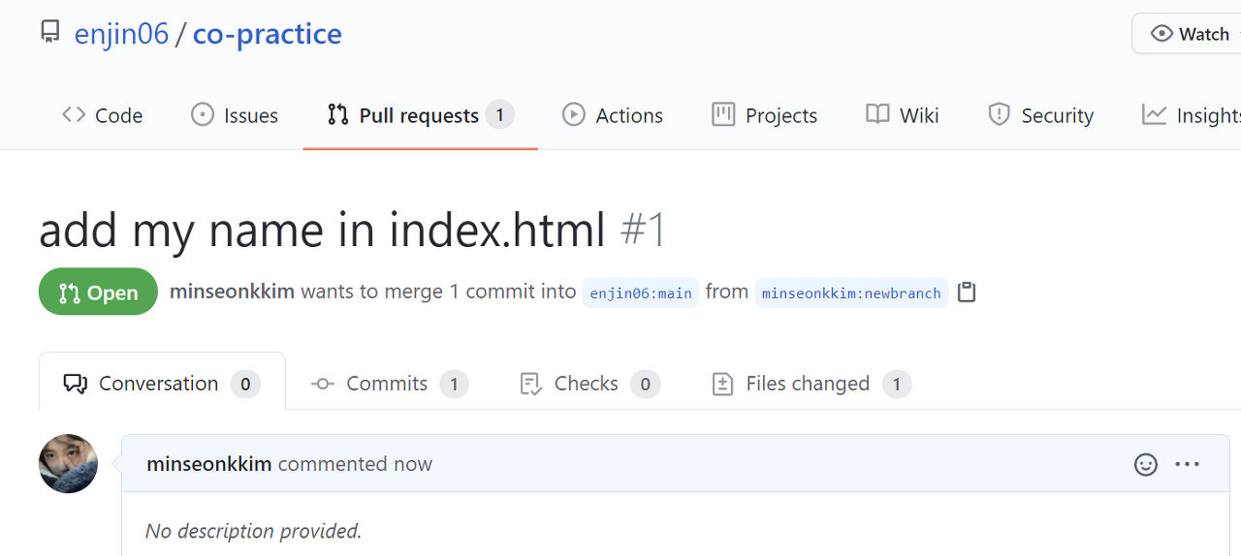Click the minseonkkim:newbranch head branch label
Viewport: 1241px width, 556px height.
[851, 293]
